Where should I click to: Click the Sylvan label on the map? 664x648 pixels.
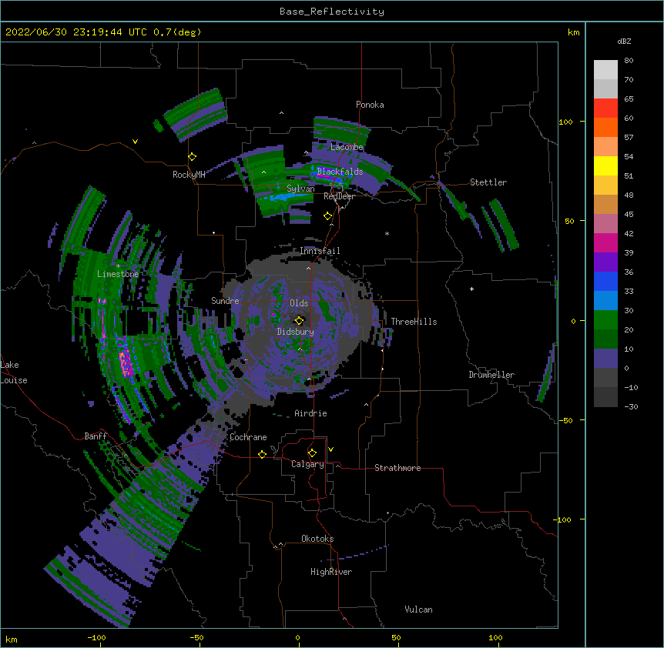[300, 189]
